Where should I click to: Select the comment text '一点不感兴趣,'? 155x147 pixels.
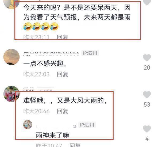click(45, 64)
